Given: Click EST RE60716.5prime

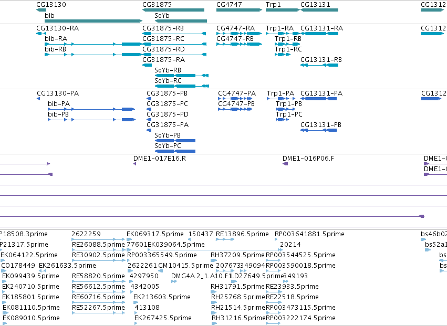Looking at the screenshot, I should 98,297.
